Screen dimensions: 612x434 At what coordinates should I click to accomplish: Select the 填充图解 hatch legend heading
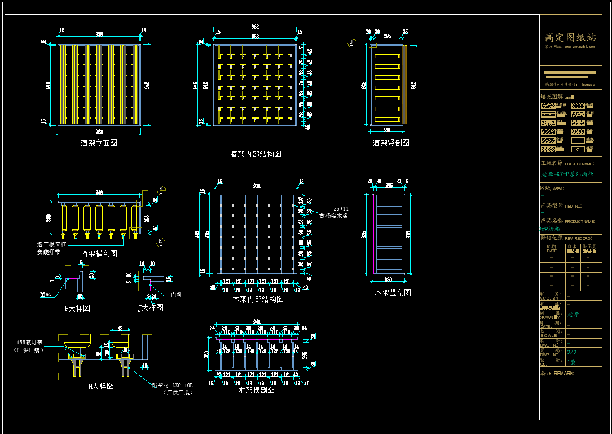tap(552, 97)
